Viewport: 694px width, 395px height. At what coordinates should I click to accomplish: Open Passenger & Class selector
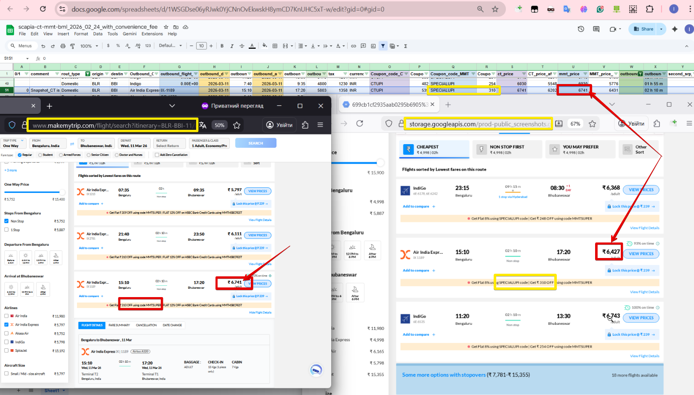(x=209, y=143)
